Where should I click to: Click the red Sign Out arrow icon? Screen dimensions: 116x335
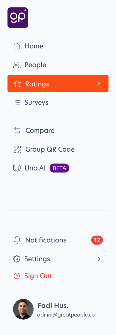[17, 276]
